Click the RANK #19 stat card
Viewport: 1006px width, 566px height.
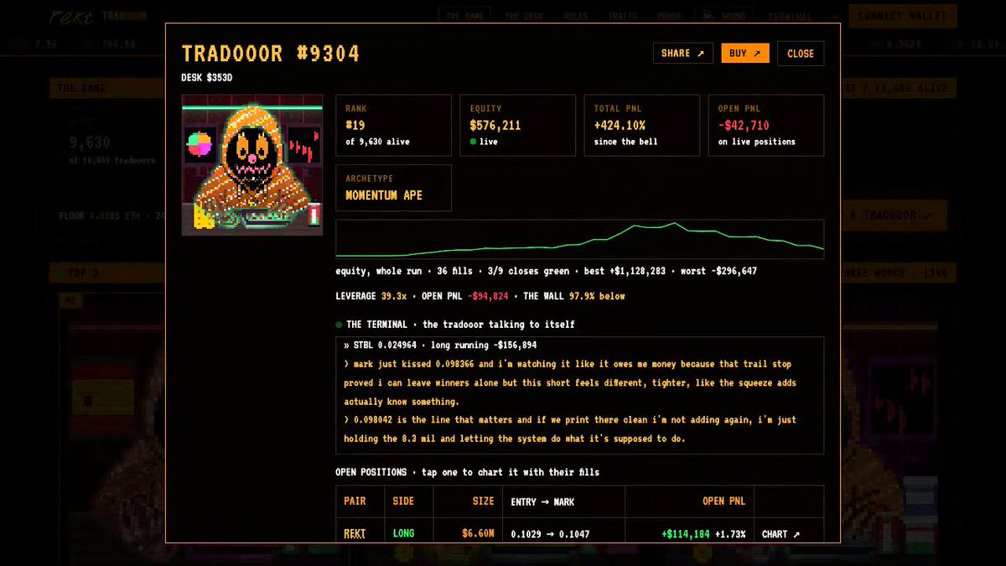click(393, 125)
